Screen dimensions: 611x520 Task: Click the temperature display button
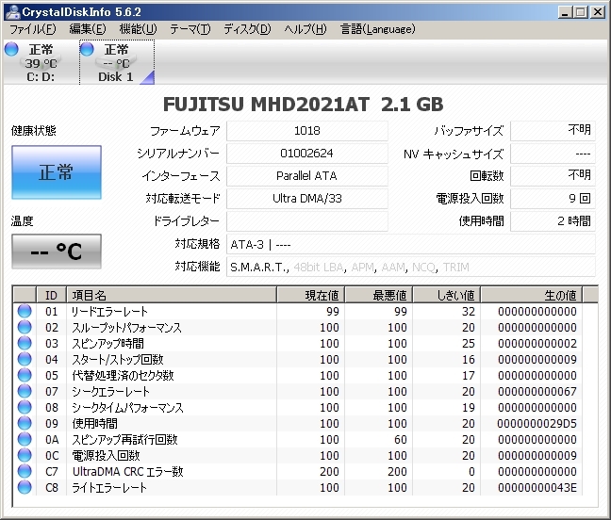tap(56, 252)
